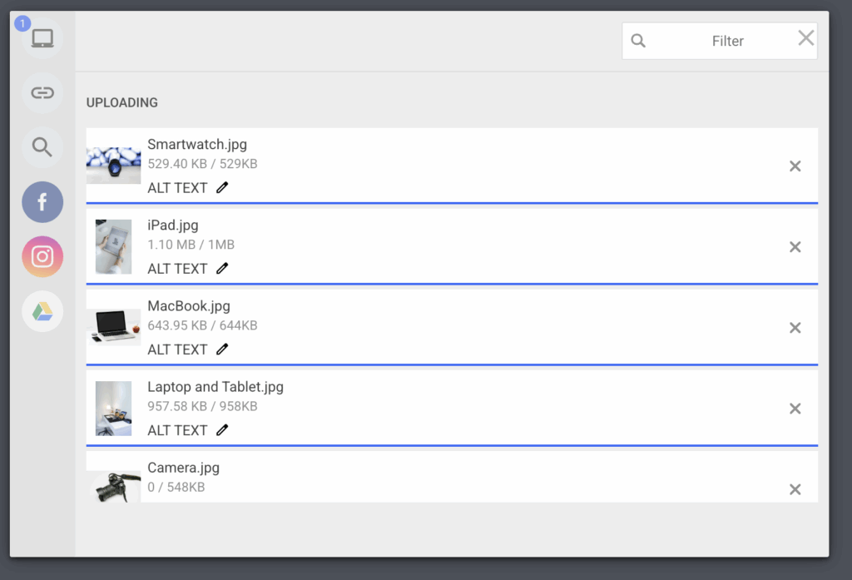The width and height of the screenshot is (852, 580).
Task: Choose Google Drive as upload source
Action: (42, 311)
